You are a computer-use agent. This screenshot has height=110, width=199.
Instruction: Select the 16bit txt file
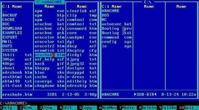(x=17, y=55)
